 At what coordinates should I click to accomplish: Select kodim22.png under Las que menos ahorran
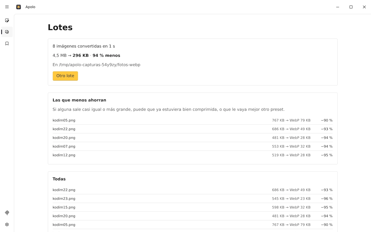192,129
